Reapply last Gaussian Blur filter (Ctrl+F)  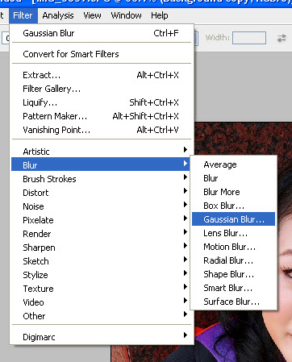click(x=102, y=33)
